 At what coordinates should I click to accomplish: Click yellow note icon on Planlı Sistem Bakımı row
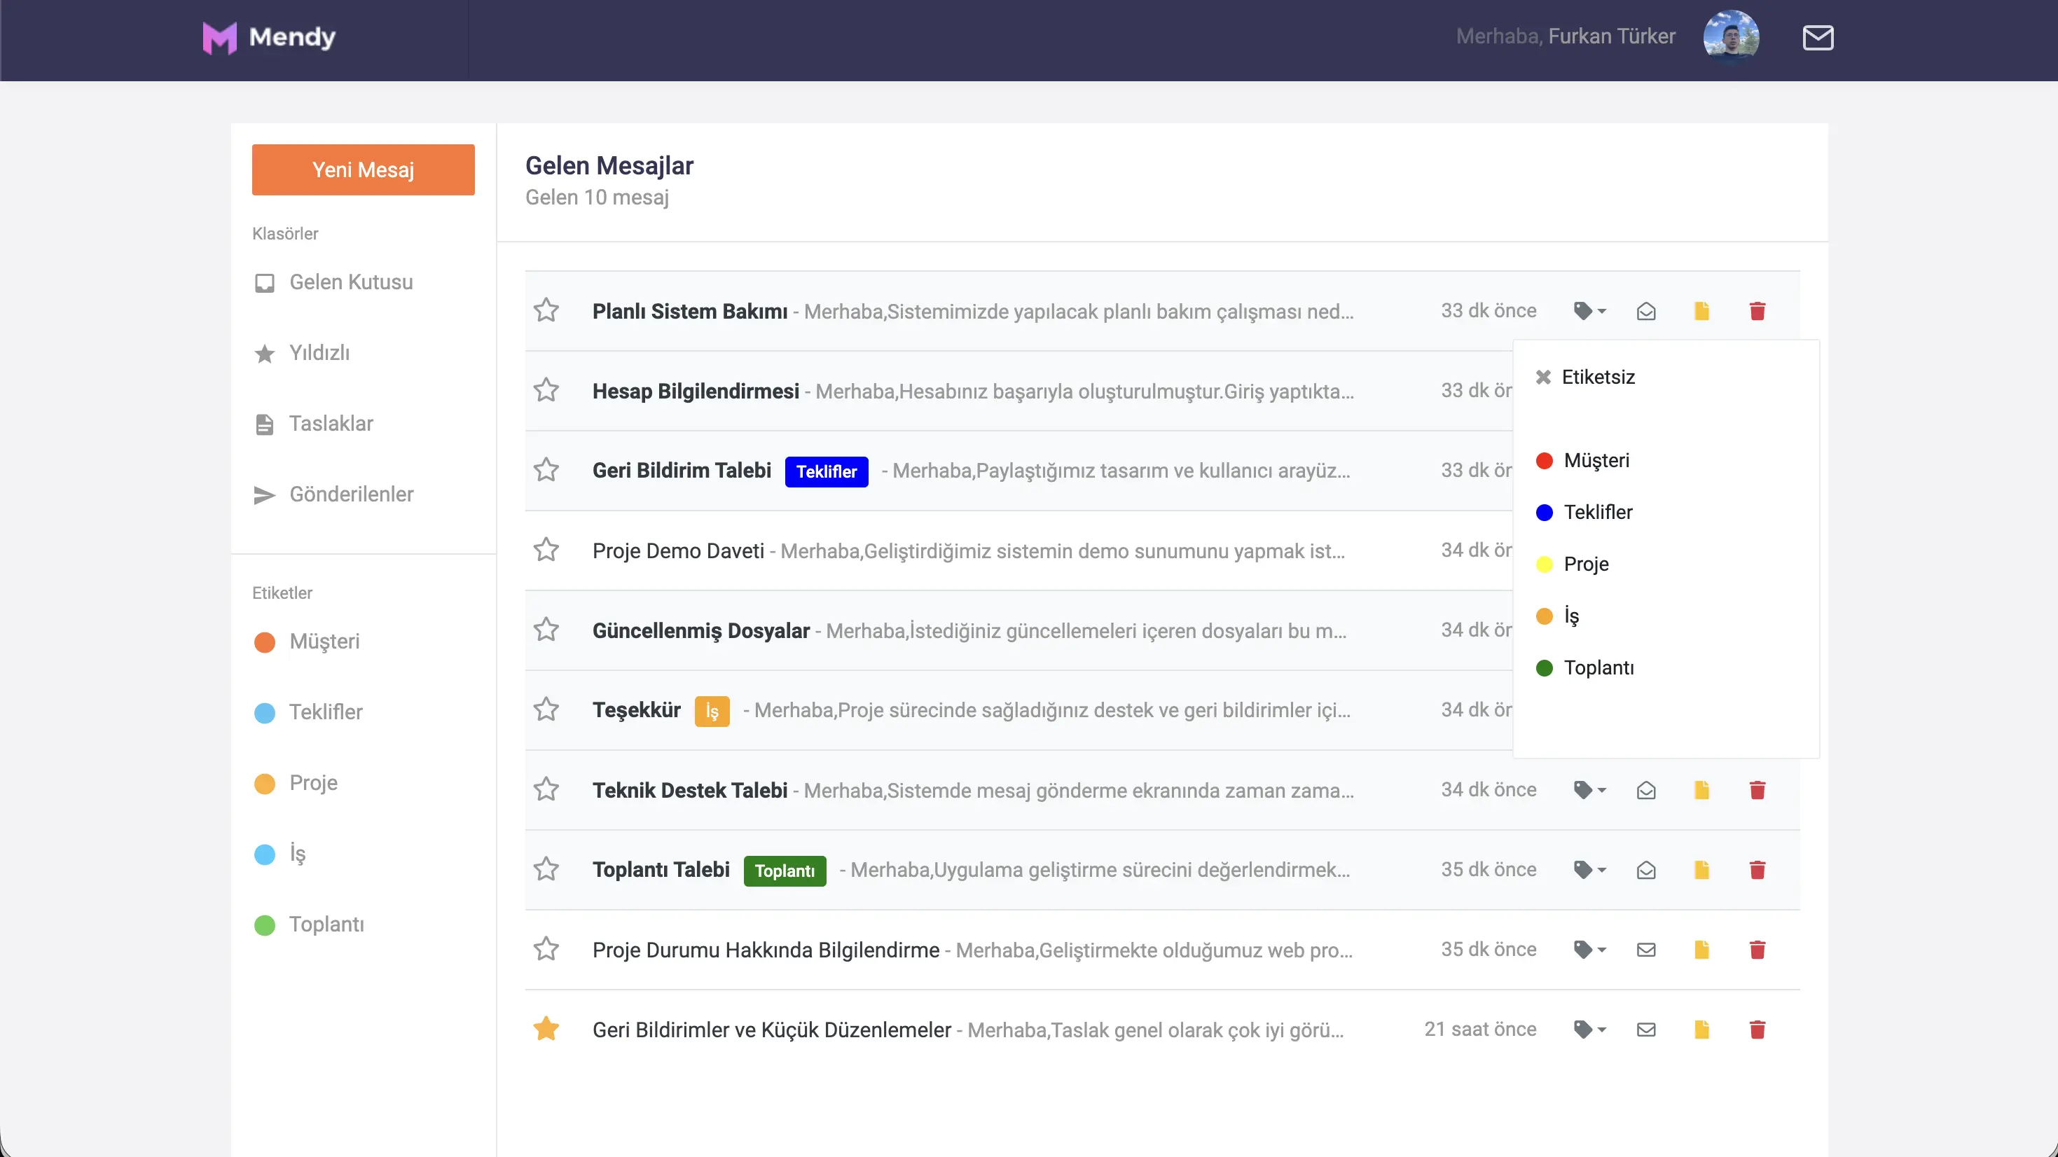pos(1701,311)
